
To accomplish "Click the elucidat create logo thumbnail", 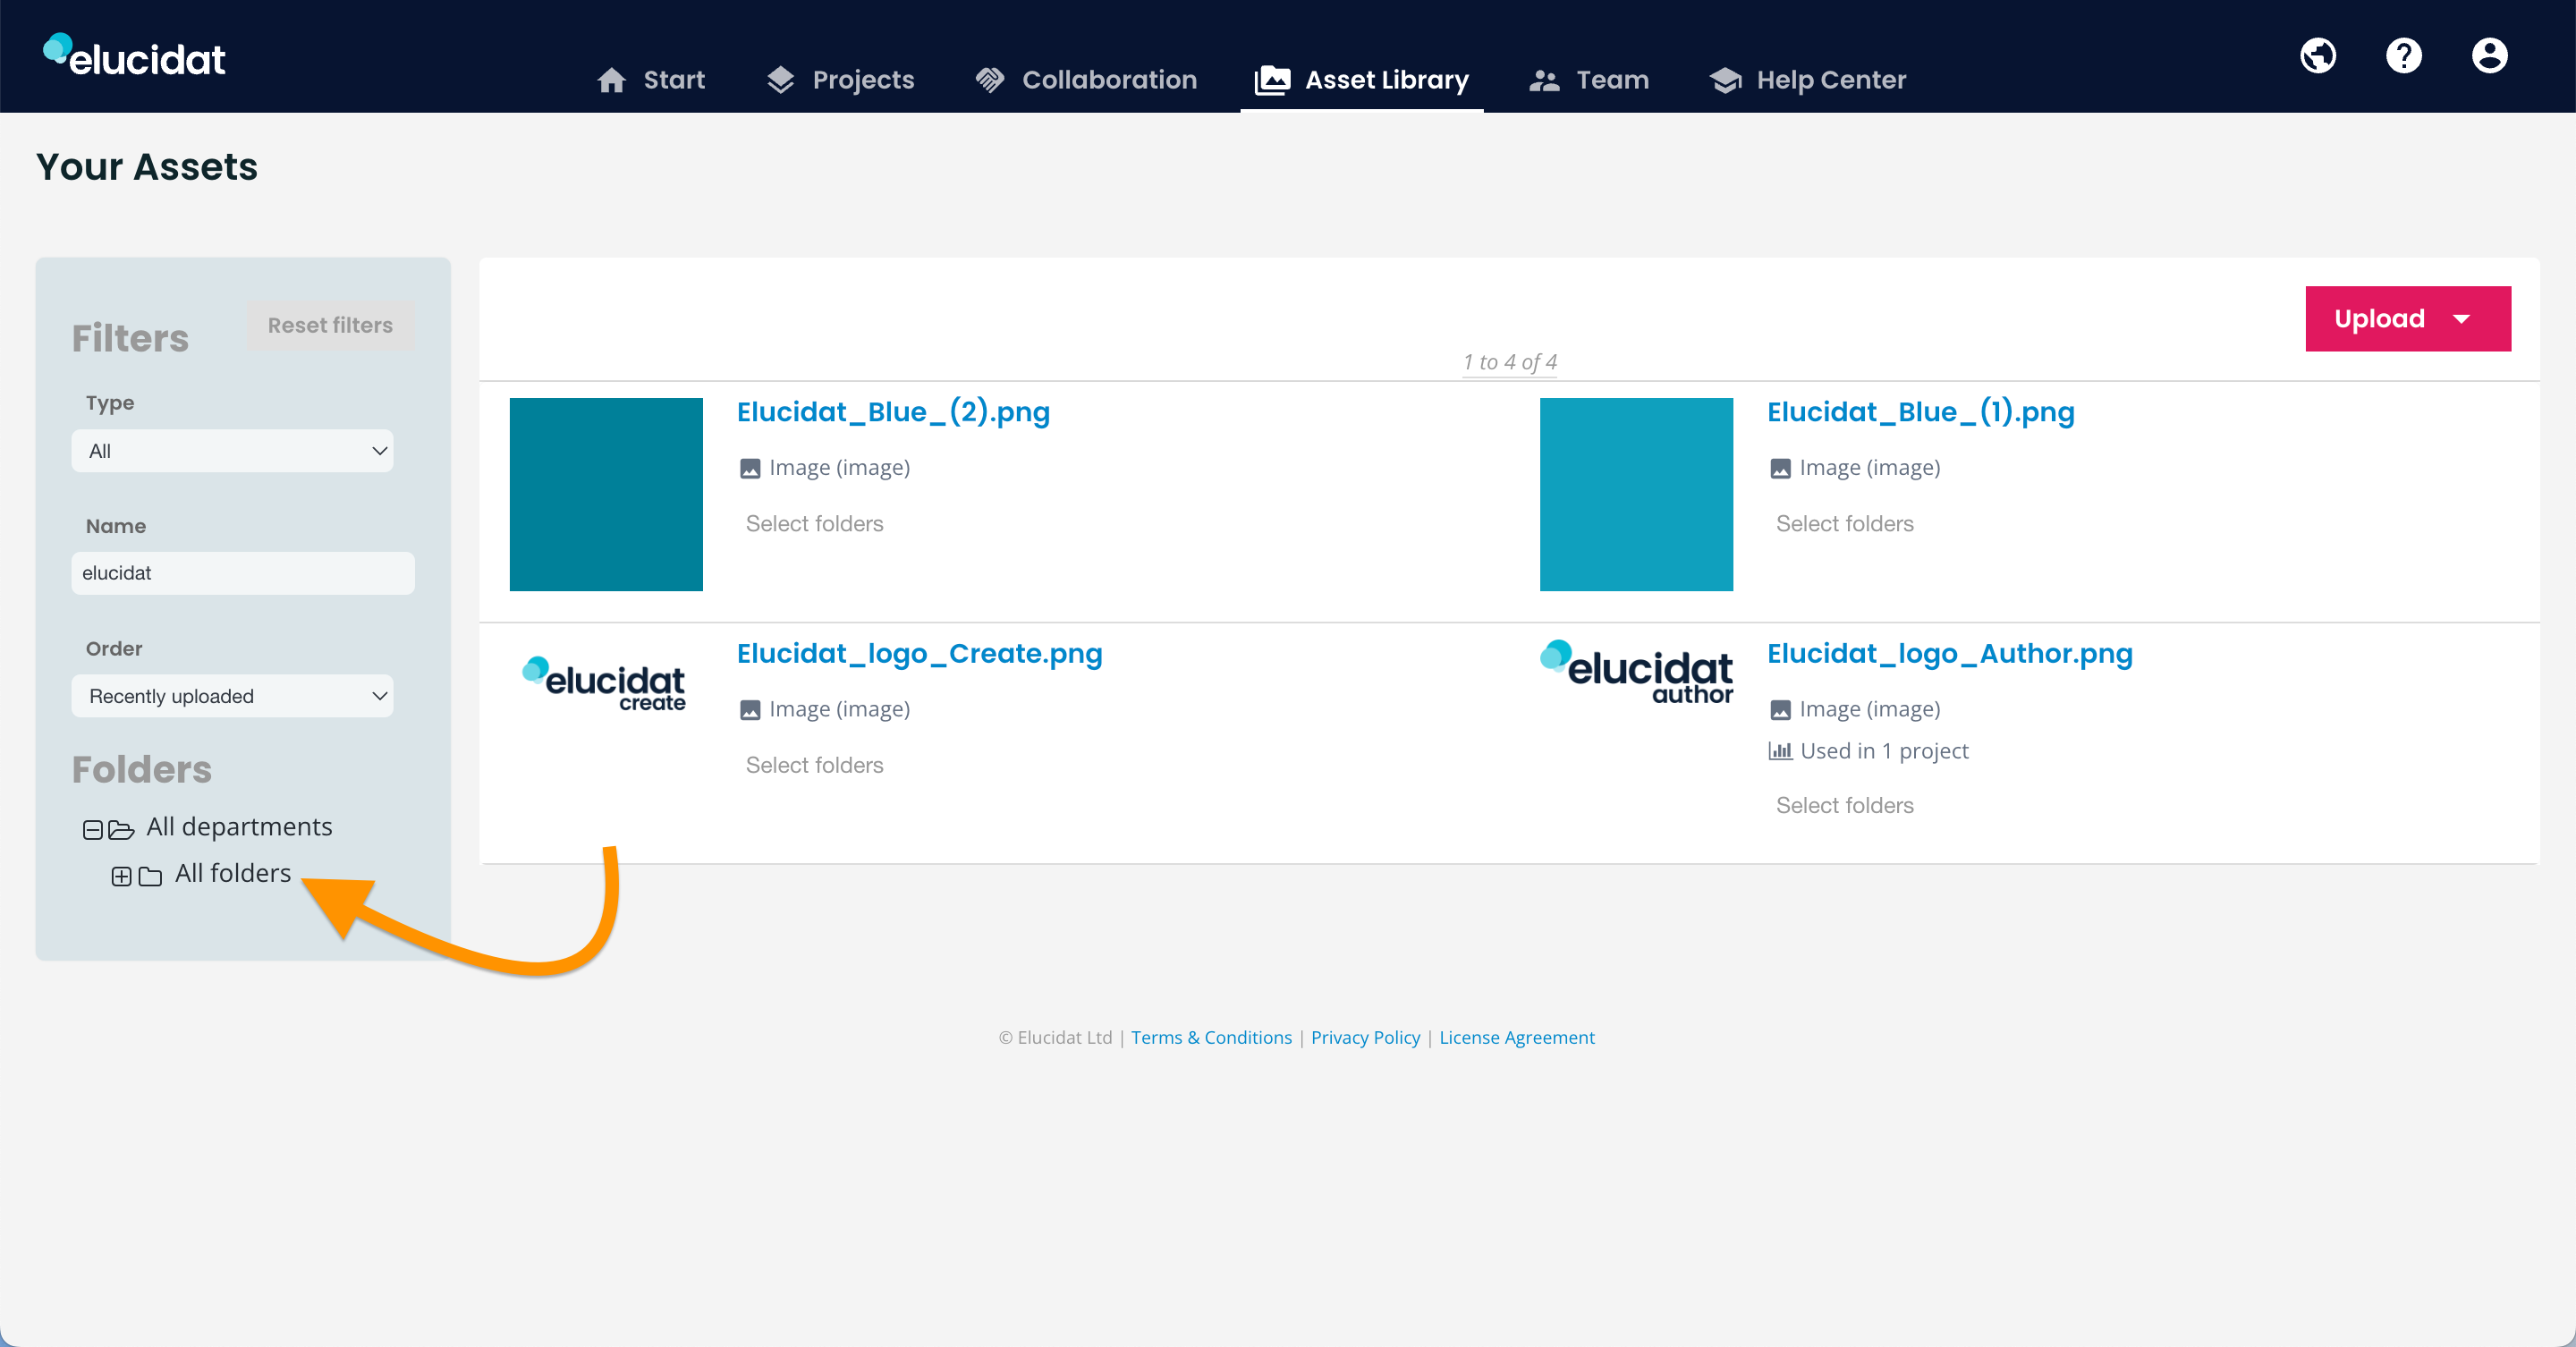I will click(604, 684).
